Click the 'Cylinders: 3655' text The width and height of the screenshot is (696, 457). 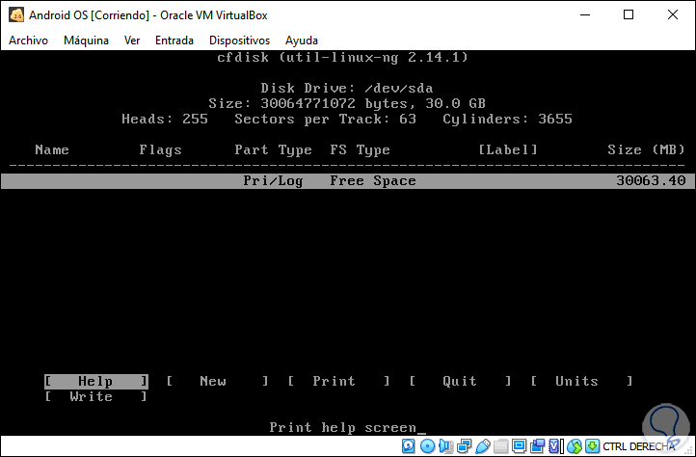(x=507, y=119)
